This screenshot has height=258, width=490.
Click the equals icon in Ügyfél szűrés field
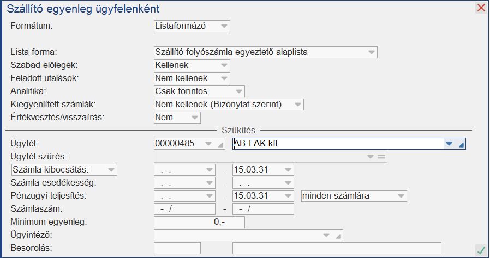click(381, 157)
